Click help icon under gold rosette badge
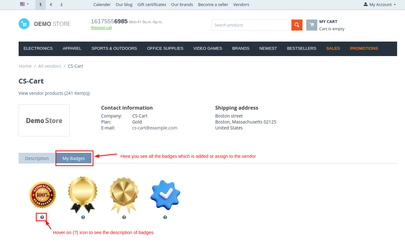This screenshot has height=246, width=405. click(x=124, y=217)
